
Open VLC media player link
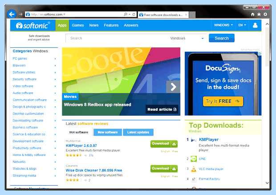click(x=211, y=169)
